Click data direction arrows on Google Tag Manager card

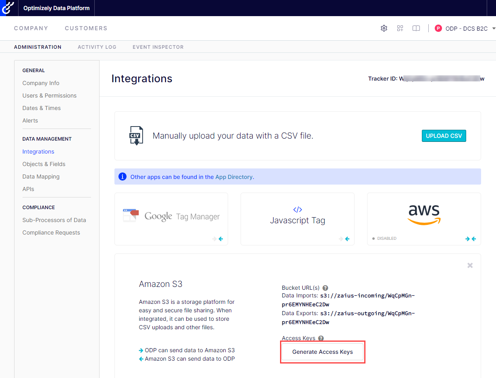pos(218,239)
